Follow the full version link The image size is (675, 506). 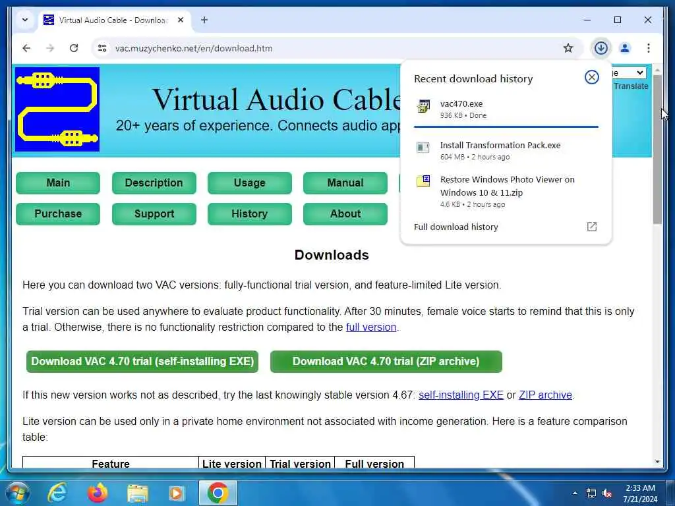371,327
